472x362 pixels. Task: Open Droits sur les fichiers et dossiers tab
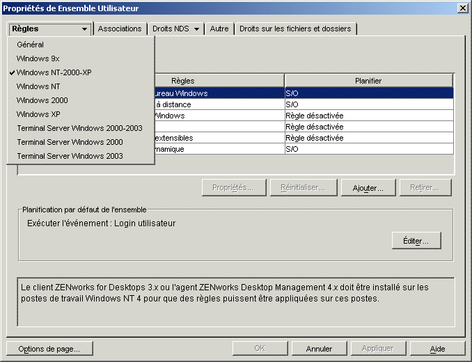click(296, 29)
